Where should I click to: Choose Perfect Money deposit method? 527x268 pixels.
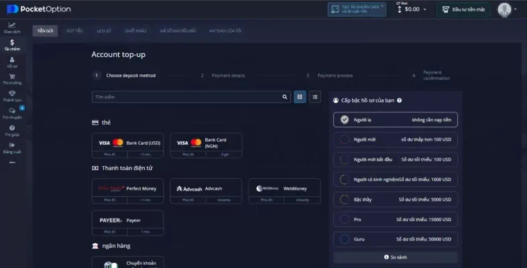click(x=127, y=191)
